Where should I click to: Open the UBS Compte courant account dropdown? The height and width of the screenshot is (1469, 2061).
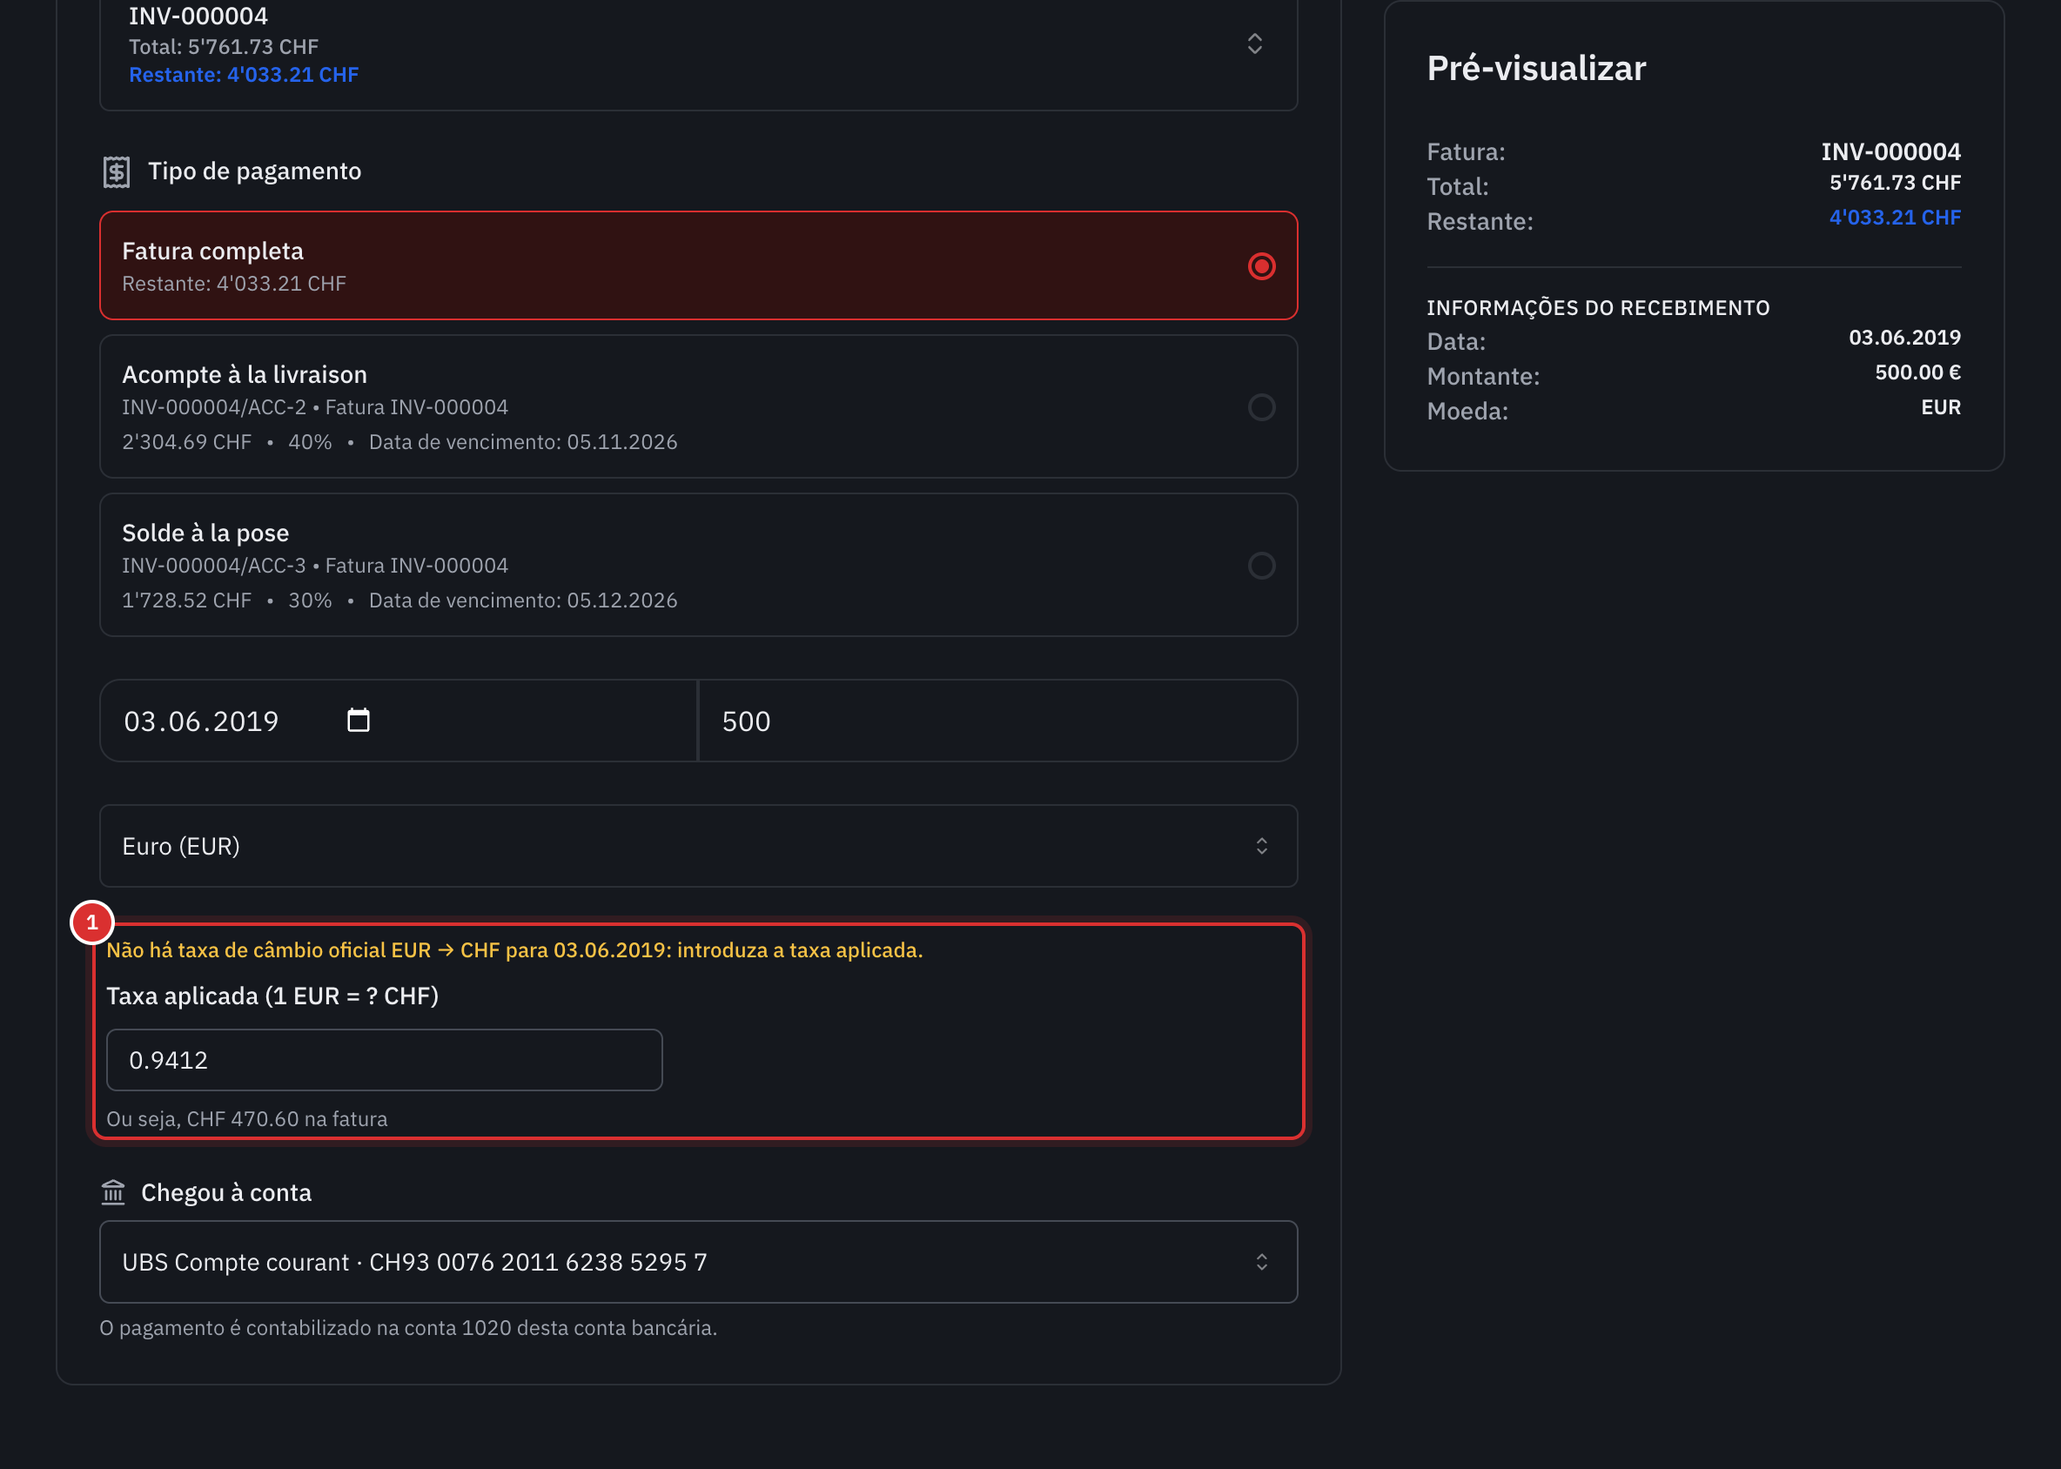click(x=699, y=1262)
